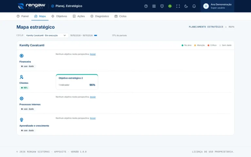The image size is (251, 157).
Task: Click the Mapa estratégico page heading
Action: pyautogui.click(x=36, y=27)
